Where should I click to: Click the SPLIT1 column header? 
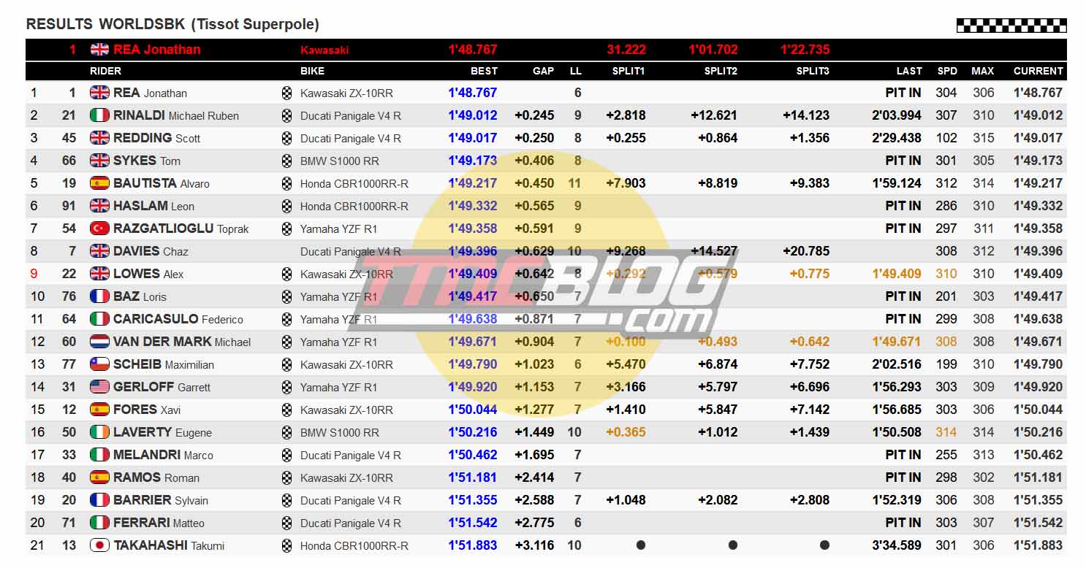tap(629, 71)
